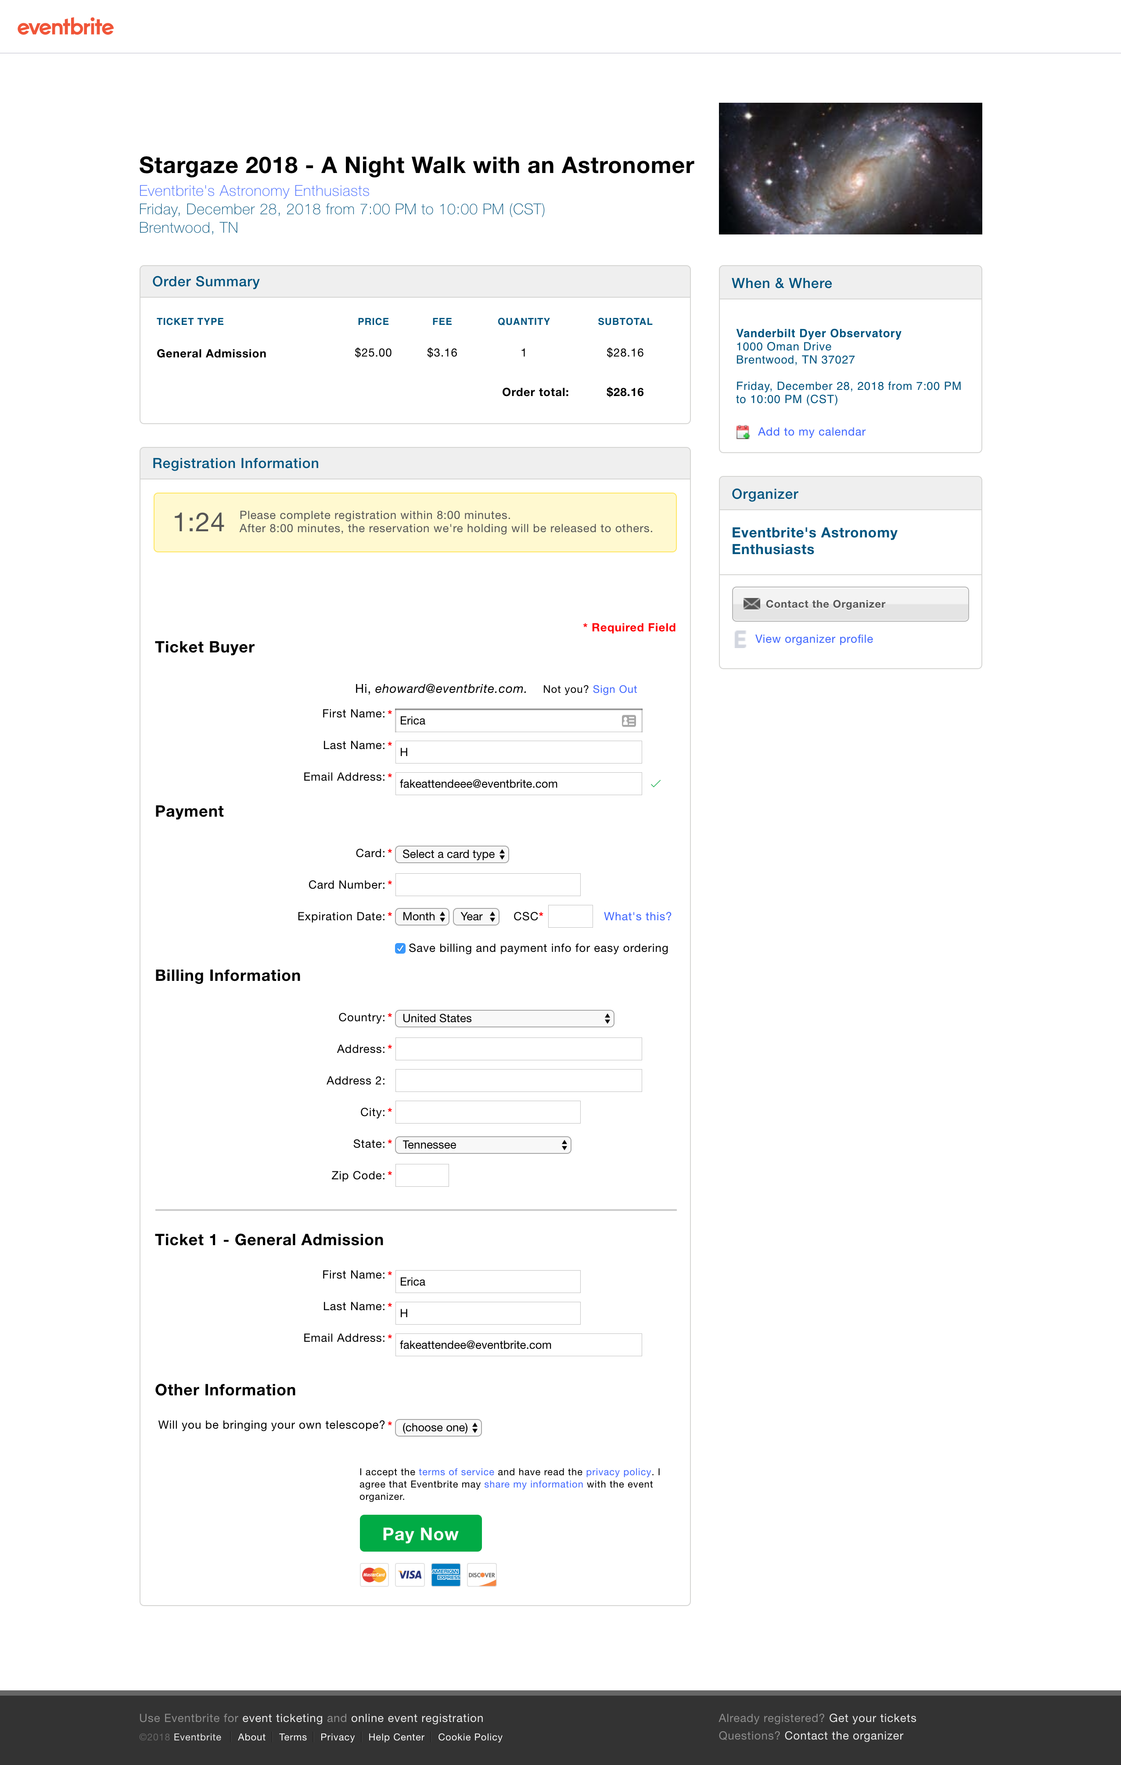The width and height of the screenshot is (1121, 1765).
Task: Open the Select a card type dropdown
Action: click(452, 854)
